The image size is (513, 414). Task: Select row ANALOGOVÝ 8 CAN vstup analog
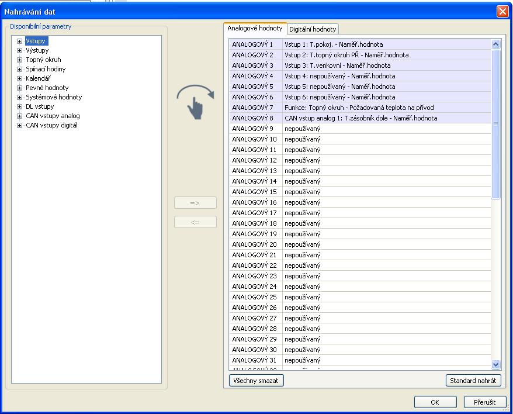pyautogui.click(x=361, y=118)
